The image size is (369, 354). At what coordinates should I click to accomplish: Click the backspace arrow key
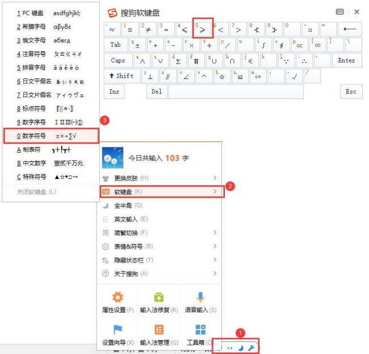point(350,29)
